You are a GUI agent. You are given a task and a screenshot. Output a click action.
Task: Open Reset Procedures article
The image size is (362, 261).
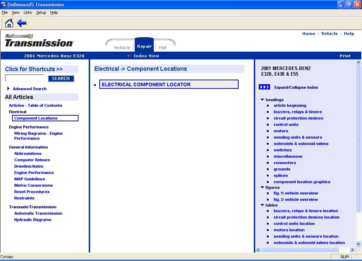pyautogui.click(x=32, y=192)
